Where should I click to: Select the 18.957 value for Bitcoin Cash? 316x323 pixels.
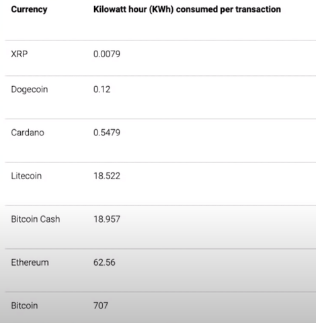coord(107,219)
